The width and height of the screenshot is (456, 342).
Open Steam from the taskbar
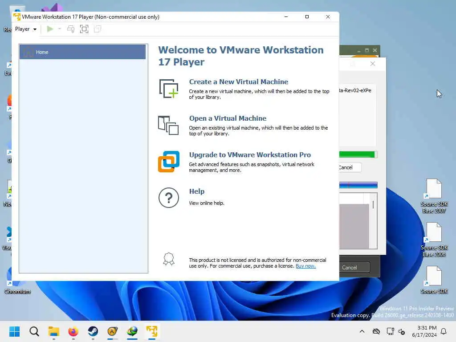point(93,331)
